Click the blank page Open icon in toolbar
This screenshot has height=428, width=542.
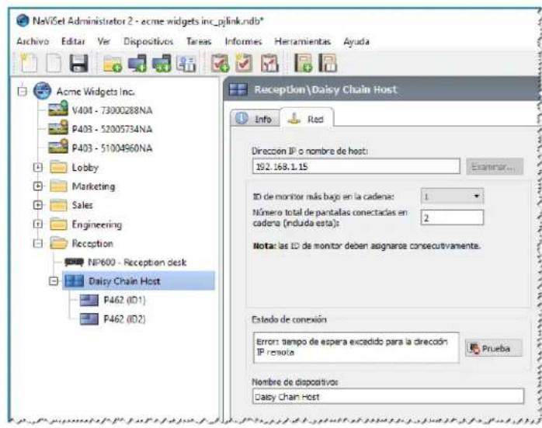coord(54,63)
